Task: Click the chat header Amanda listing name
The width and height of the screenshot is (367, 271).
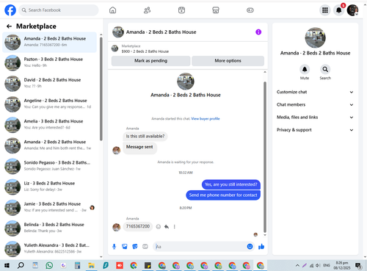Action: [161, 32]
